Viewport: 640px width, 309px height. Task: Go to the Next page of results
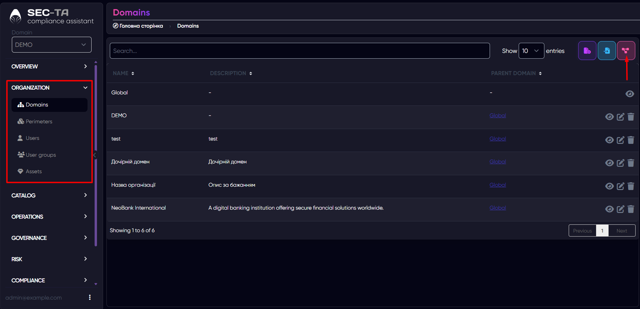coord(621,231)
